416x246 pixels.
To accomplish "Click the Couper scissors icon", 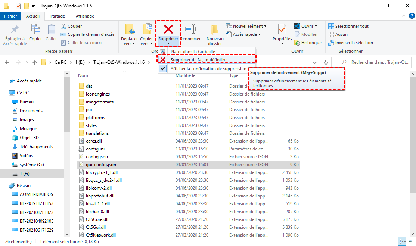I will pyautogui.click(x=63, y=26).
